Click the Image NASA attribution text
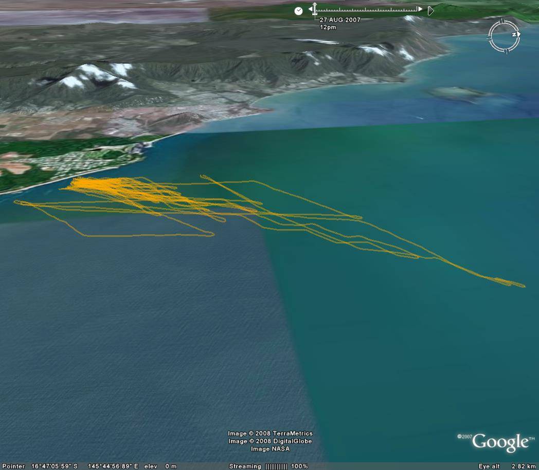This screenshot has height=470, width=539. coord(270,449)
